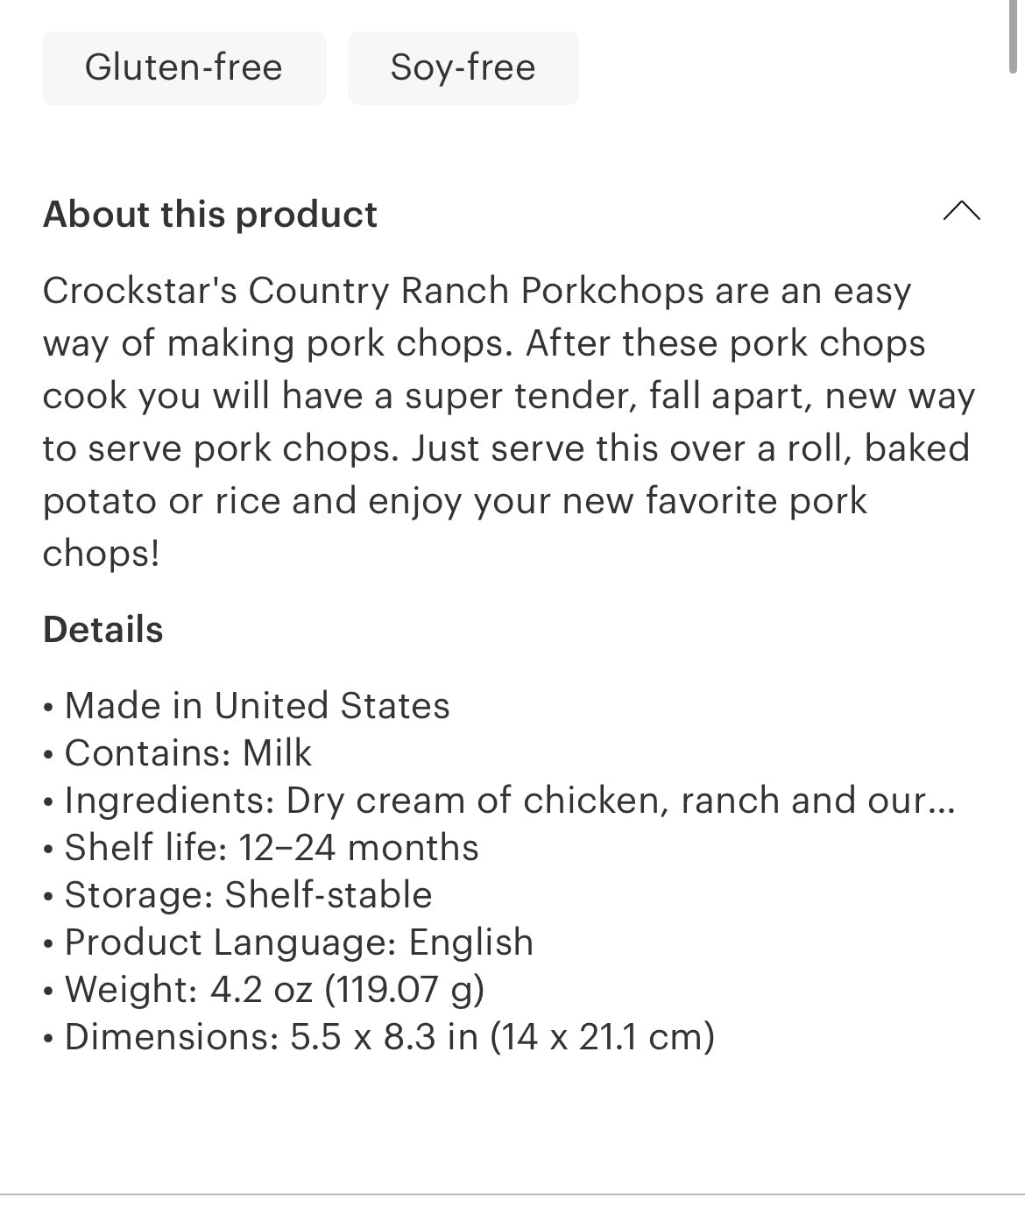Click the Contains: Milk allergen line
Screen dimensions: 1025x1207
[x=187, y=753]
